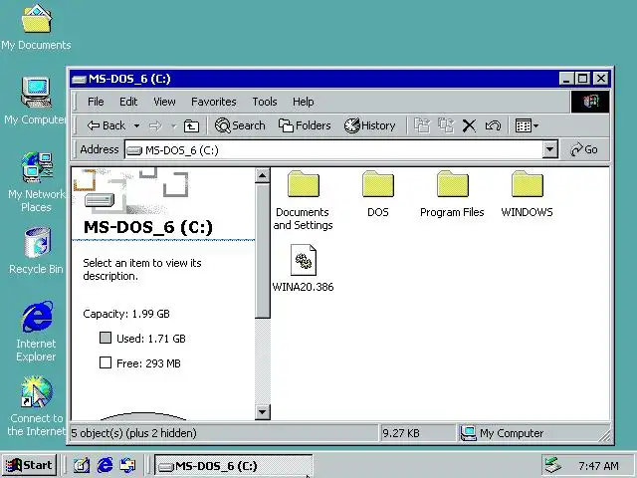Click the Search toolbar button
Image resolution: width=637 pixels, height=478 pixels.
(240, 125)
